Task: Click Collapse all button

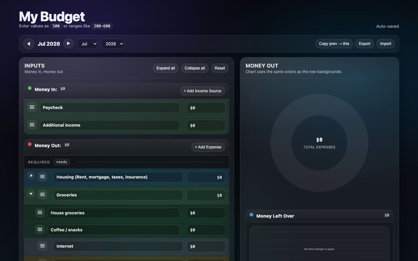Action: coord(195,68)
